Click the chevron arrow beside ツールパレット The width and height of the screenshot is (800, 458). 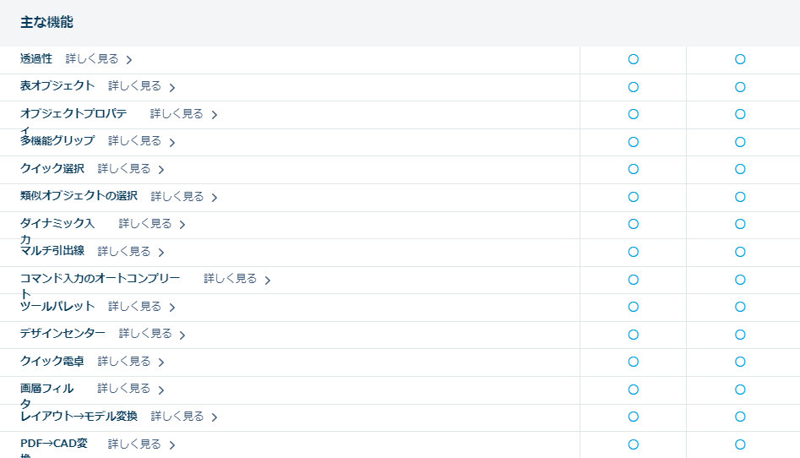[x=171, y=307]
